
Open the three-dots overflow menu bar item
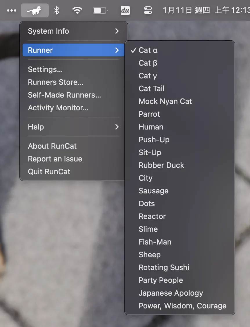coord(12,10)
